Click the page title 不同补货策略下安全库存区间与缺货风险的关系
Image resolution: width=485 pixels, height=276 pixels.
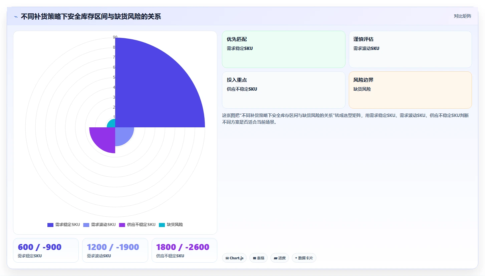pos(91,17)
